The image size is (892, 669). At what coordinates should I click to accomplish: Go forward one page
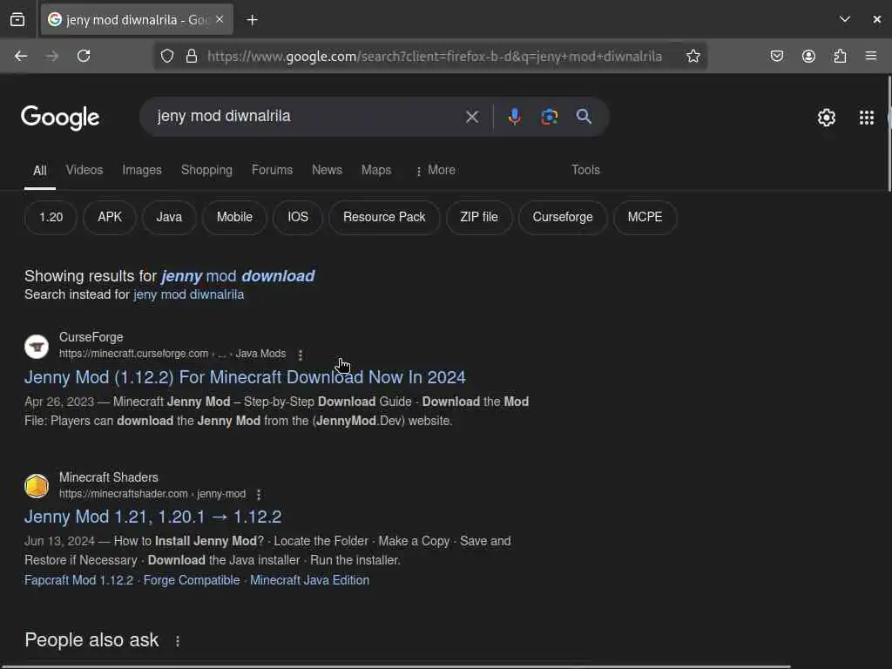[x=51, y=56]
